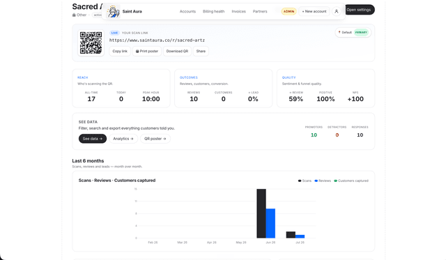Toggle the Reviews legend item
446x260 pixels.
323,181
